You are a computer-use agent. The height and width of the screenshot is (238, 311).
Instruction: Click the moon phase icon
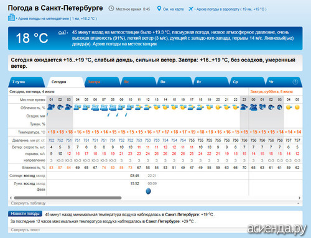coord(148,191)
